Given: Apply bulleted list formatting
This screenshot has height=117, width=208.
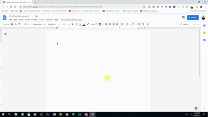Looking at the screenshot, I should click(133, 24).
